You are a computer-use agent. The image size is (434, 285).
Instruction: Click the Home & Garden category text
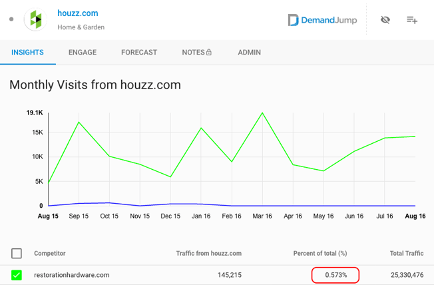click(x=81, y=27)
